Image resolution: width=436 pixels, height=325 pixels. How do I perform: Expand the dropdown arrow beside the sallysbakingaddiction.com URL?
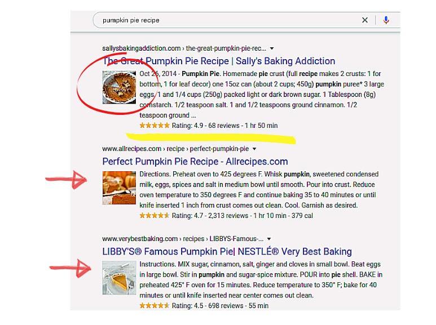coord(272,48)
